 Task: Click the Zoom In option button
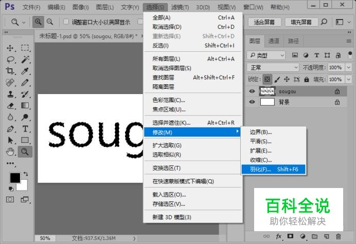(38, 22)
